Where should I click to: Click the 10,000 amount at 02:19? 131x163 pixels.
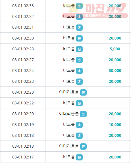coord(115,125)
